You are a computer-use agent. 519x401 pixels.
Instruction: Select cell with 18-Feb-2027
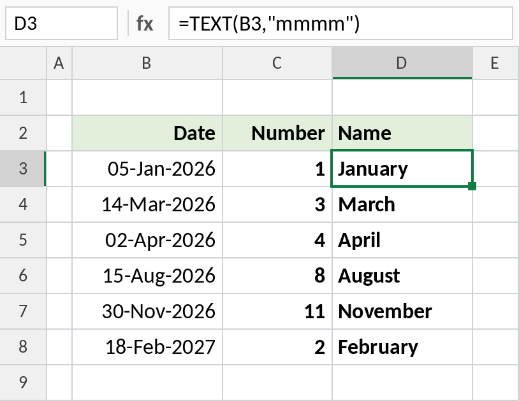(x=147, y=347)
